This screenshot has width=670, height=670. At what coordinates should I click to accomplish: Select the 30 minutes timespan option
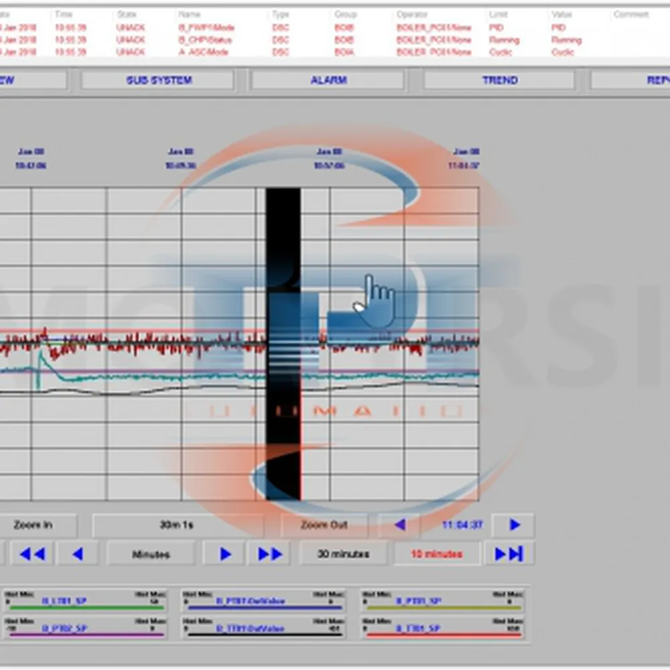coord(344,553)
